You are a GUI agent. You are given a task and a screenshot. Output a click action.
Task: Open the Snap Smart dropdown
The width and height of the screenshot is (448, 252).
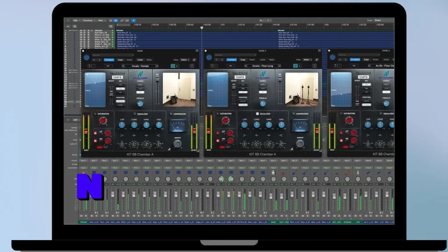(384, 21)
